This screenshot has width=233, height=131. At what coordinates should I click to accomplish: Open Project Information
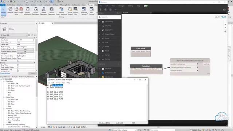click(28, 11)
